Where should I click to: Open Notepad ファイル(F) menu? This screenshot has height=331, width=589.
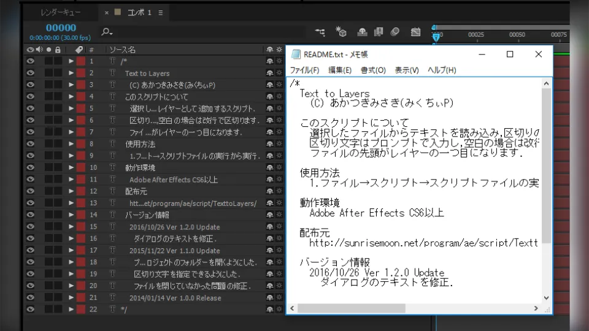[305, 70]
